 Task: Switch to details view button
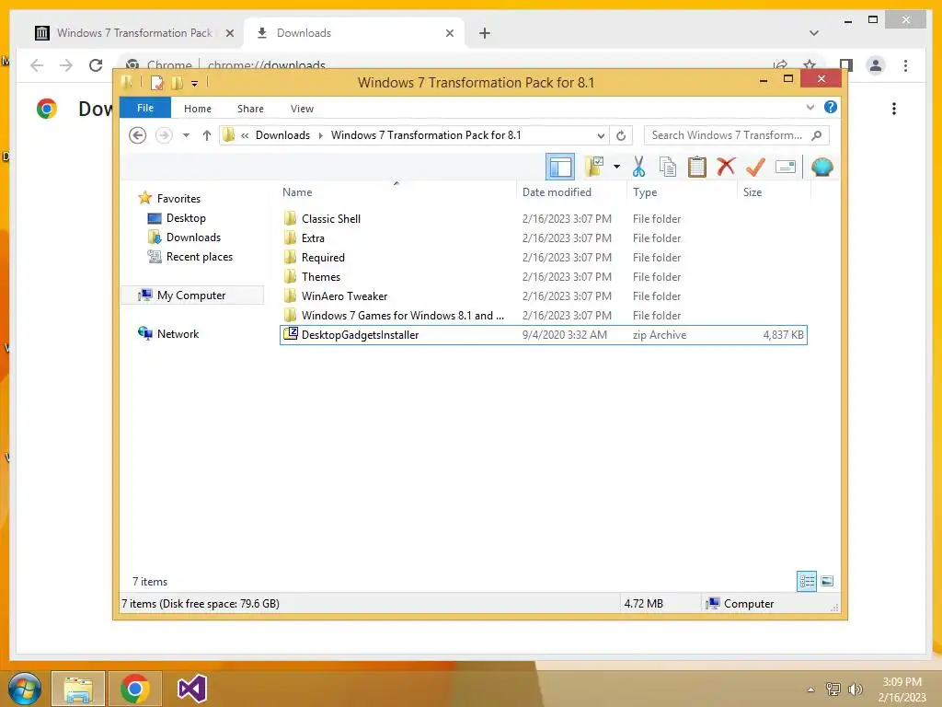pyautogui.click(x=806, y=581)
